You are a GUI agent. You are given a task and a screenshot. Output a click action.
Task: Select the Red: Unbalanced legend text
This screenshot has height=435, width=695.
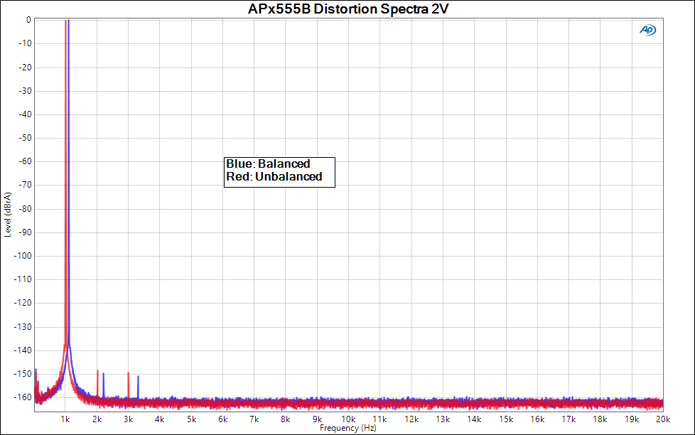tap(274, 176)
